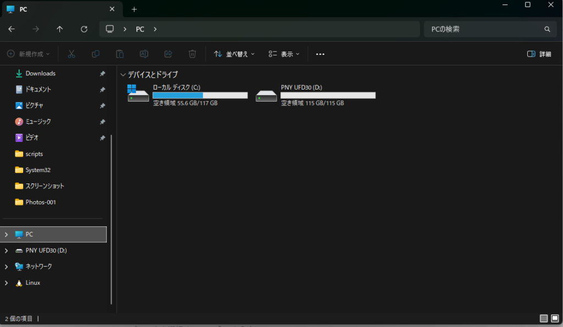The height and width of the screenshot is (327, 563).
Task: Collapse the デバイスとドライブ group
Action: [122, 75]
